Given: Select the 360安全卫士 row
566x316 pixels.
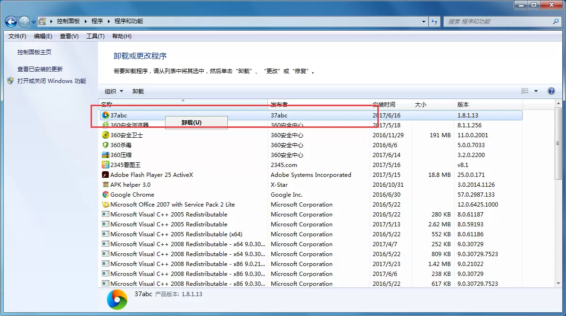Looking at the screenshot, I should (311, 135).
